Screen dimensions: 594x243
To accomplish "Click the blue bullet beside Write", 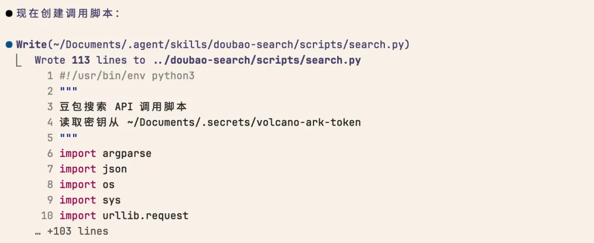I will point(9,45).
